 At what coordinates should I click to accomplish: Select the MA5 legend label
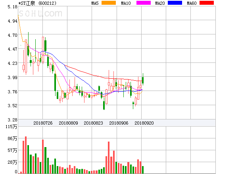95,3
